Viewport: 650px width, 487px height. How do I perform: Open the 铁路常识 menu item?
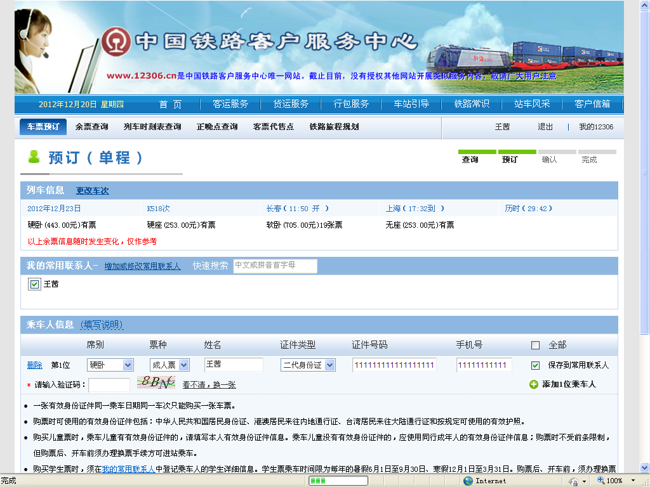472,104
